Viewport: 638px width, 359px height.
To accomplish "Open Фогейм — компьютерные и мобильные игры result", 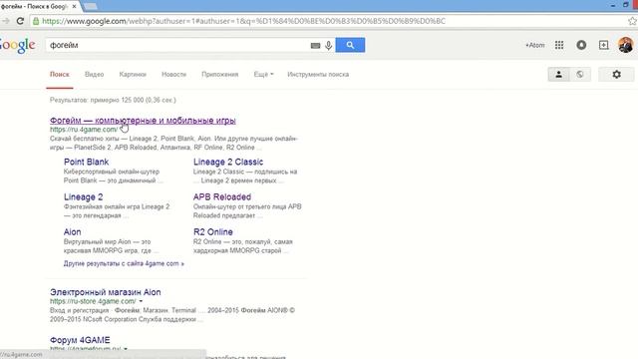I will (x=143, y=121).
